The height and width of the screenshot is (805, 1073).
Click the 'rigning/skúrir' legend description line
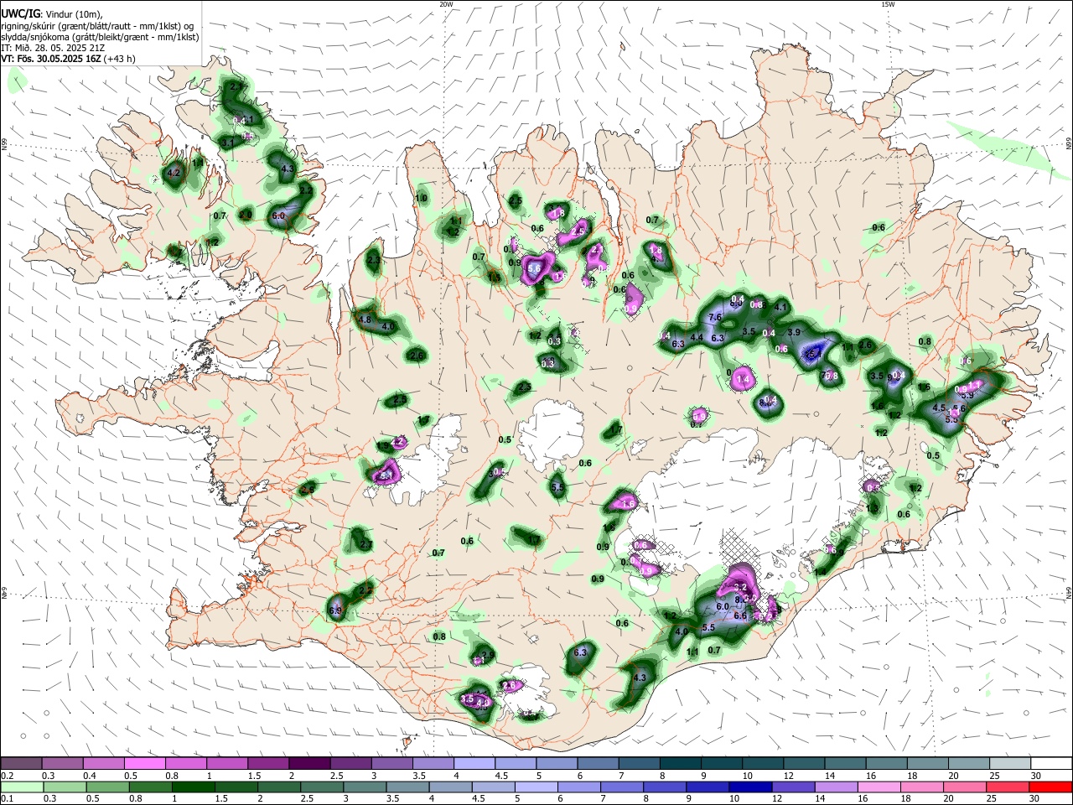pos(97,26)
